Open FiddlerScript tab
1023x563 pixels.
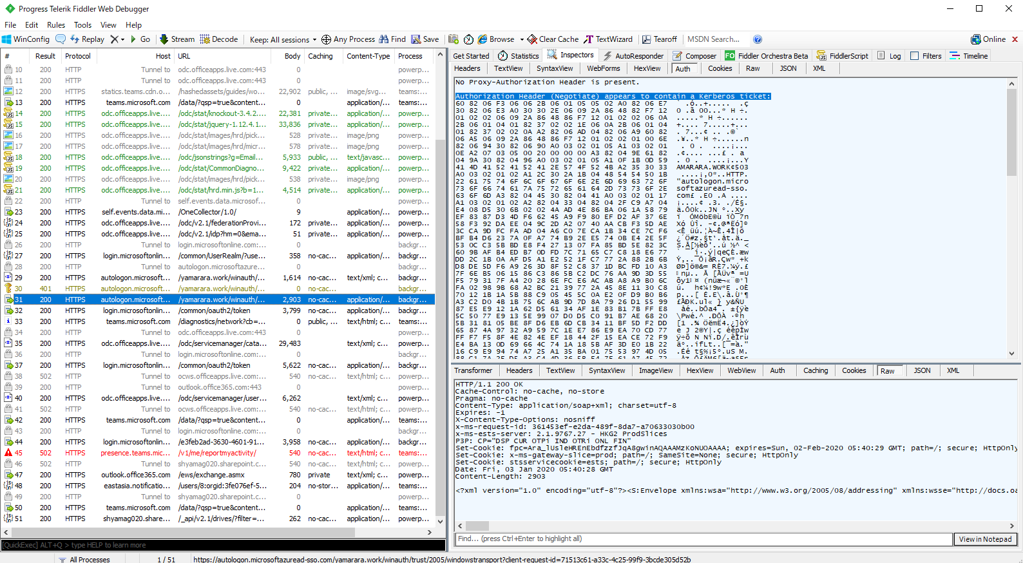pyautogui.click(x=843, y=56)
